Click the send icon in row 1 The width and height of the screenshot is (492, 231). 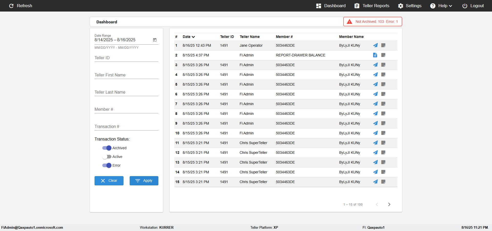(375, 45)
